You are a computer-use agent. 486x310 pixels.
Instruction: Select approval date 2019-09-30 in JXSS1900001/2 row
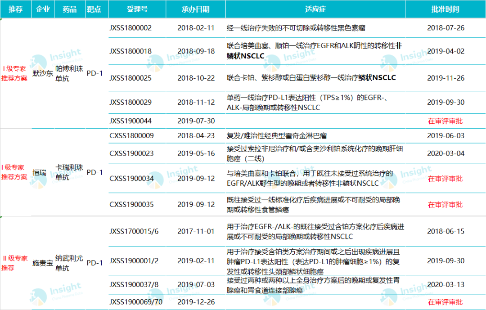pos(445,261)
